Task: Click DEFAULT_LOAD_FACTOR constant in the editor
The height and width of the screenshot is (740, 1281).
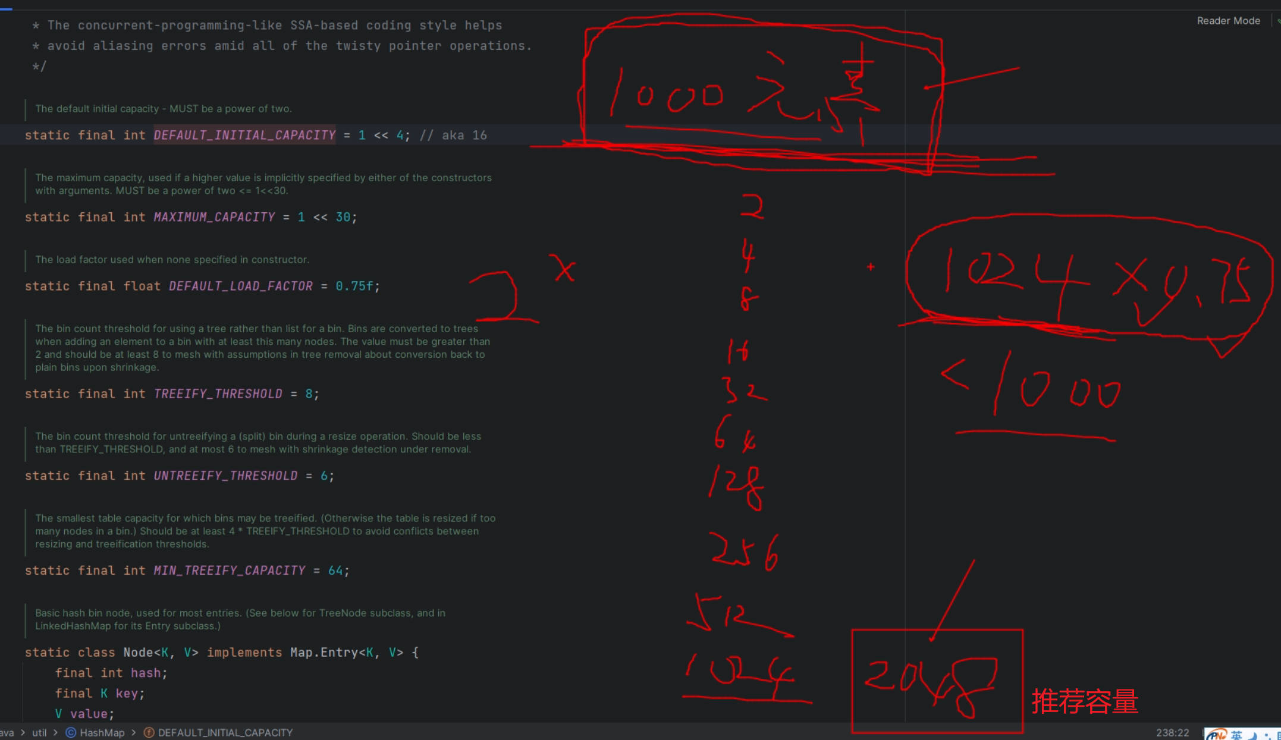Action: (240, 286)
